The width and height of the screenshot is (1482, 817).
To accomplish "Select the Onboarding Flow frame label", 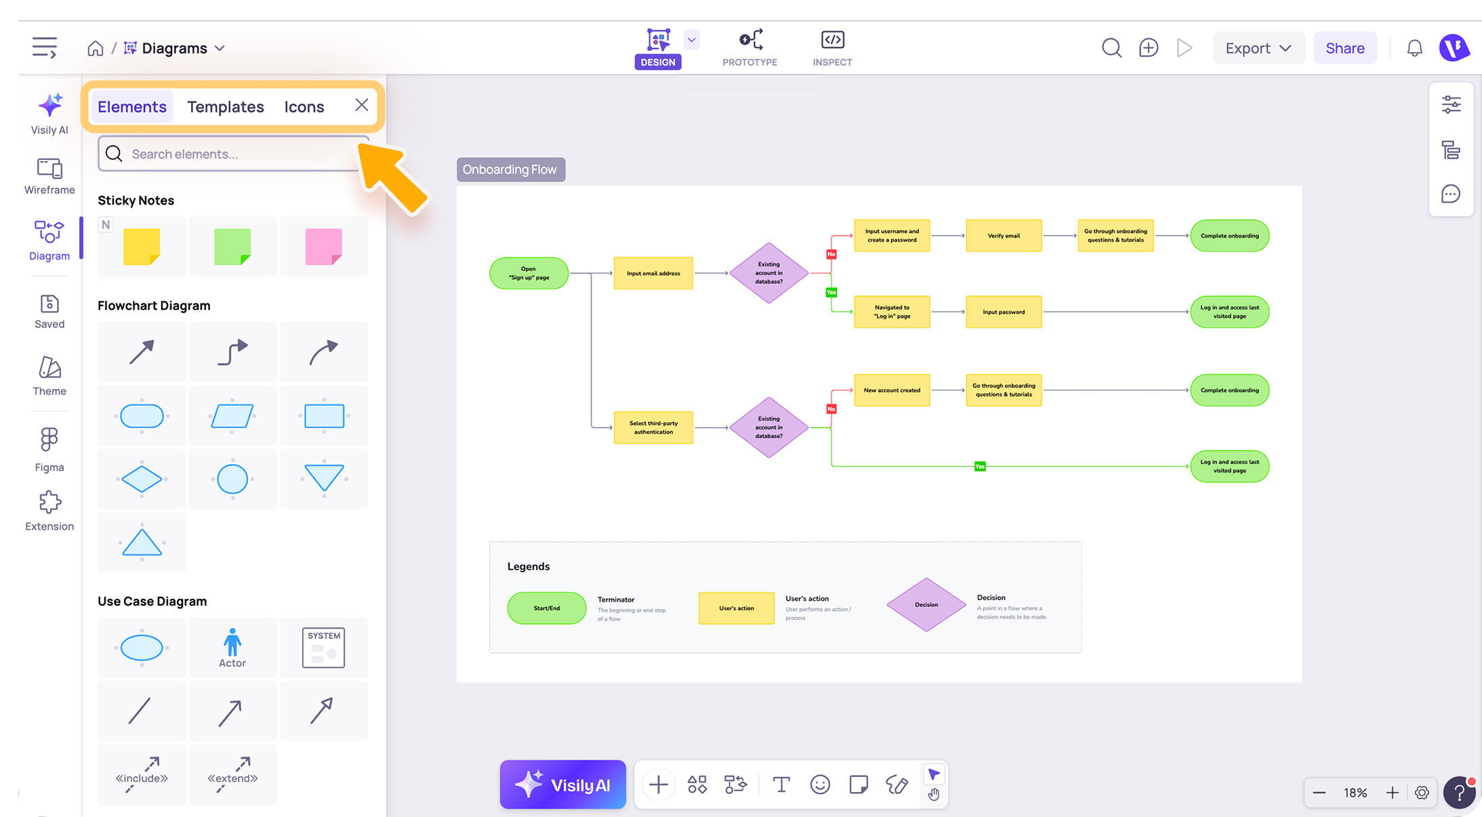I will coord(510,169).
